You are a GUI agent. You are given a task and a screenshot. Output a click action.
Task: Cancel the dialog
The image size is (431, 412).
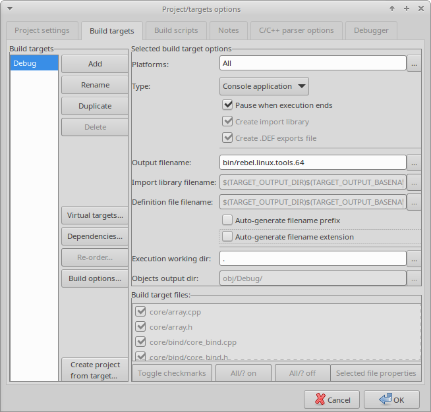(x=331, y=399)
